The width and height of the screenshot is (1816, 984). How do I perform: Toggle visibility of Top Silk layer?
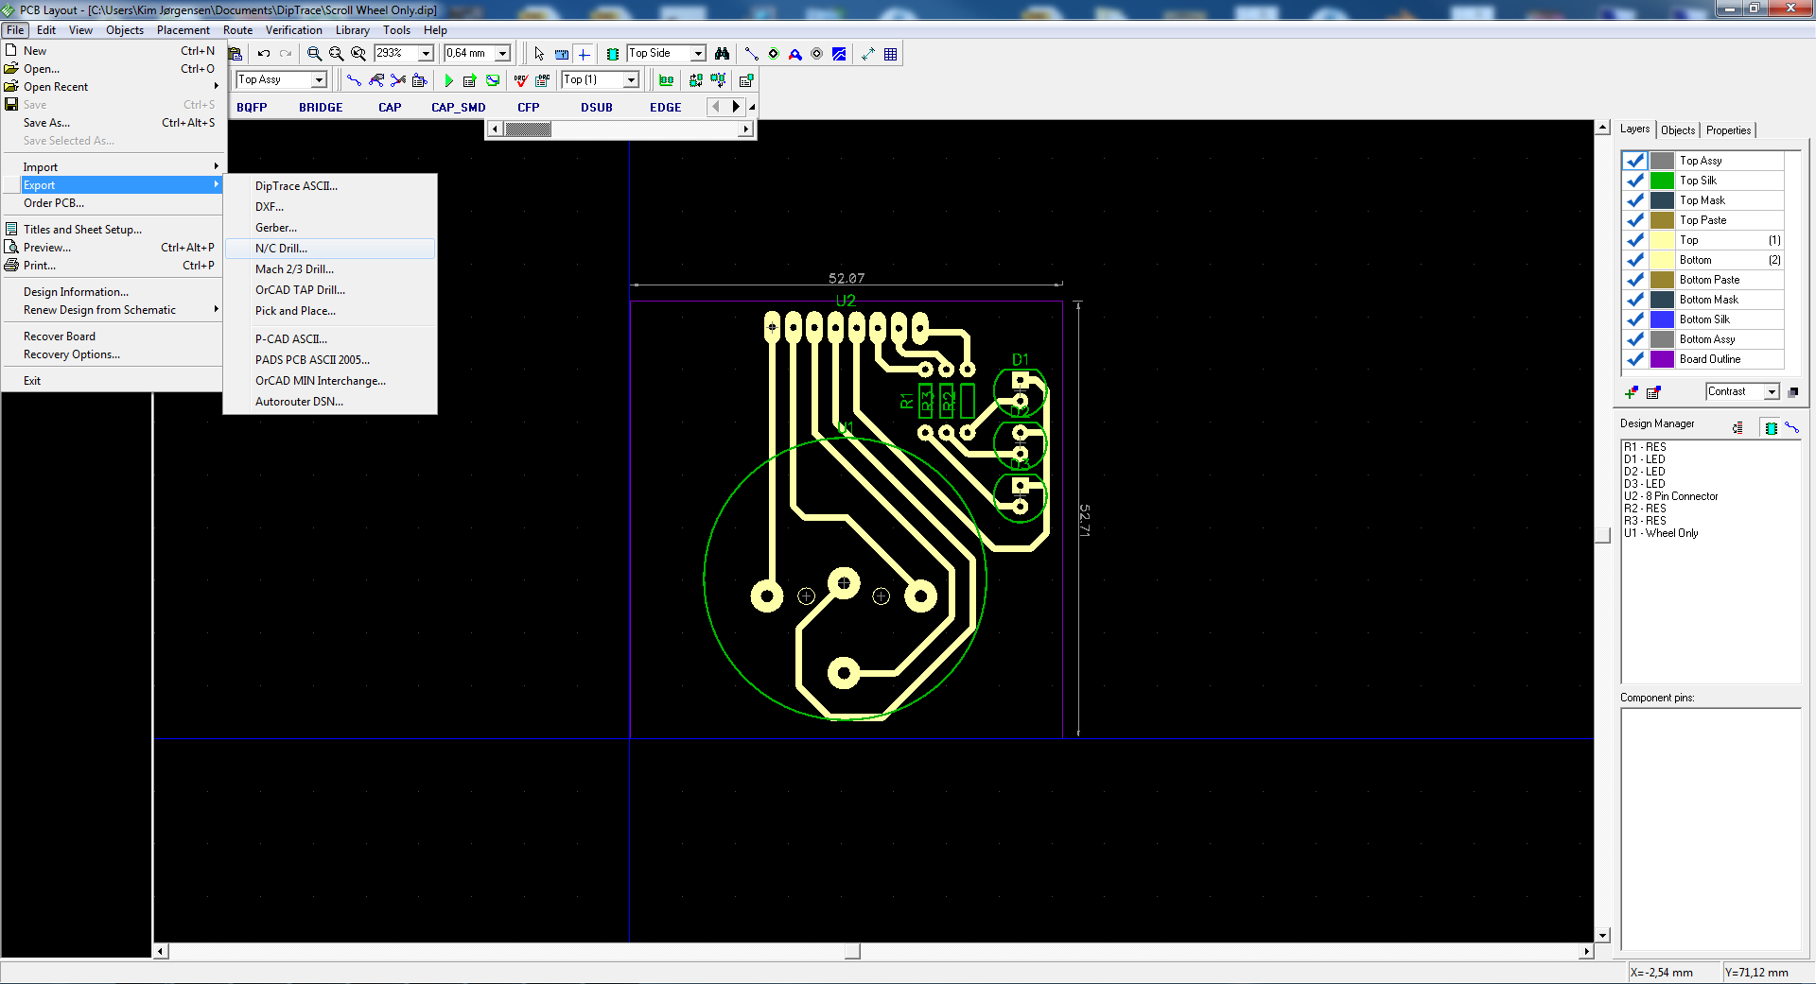tap(1634, 181)
